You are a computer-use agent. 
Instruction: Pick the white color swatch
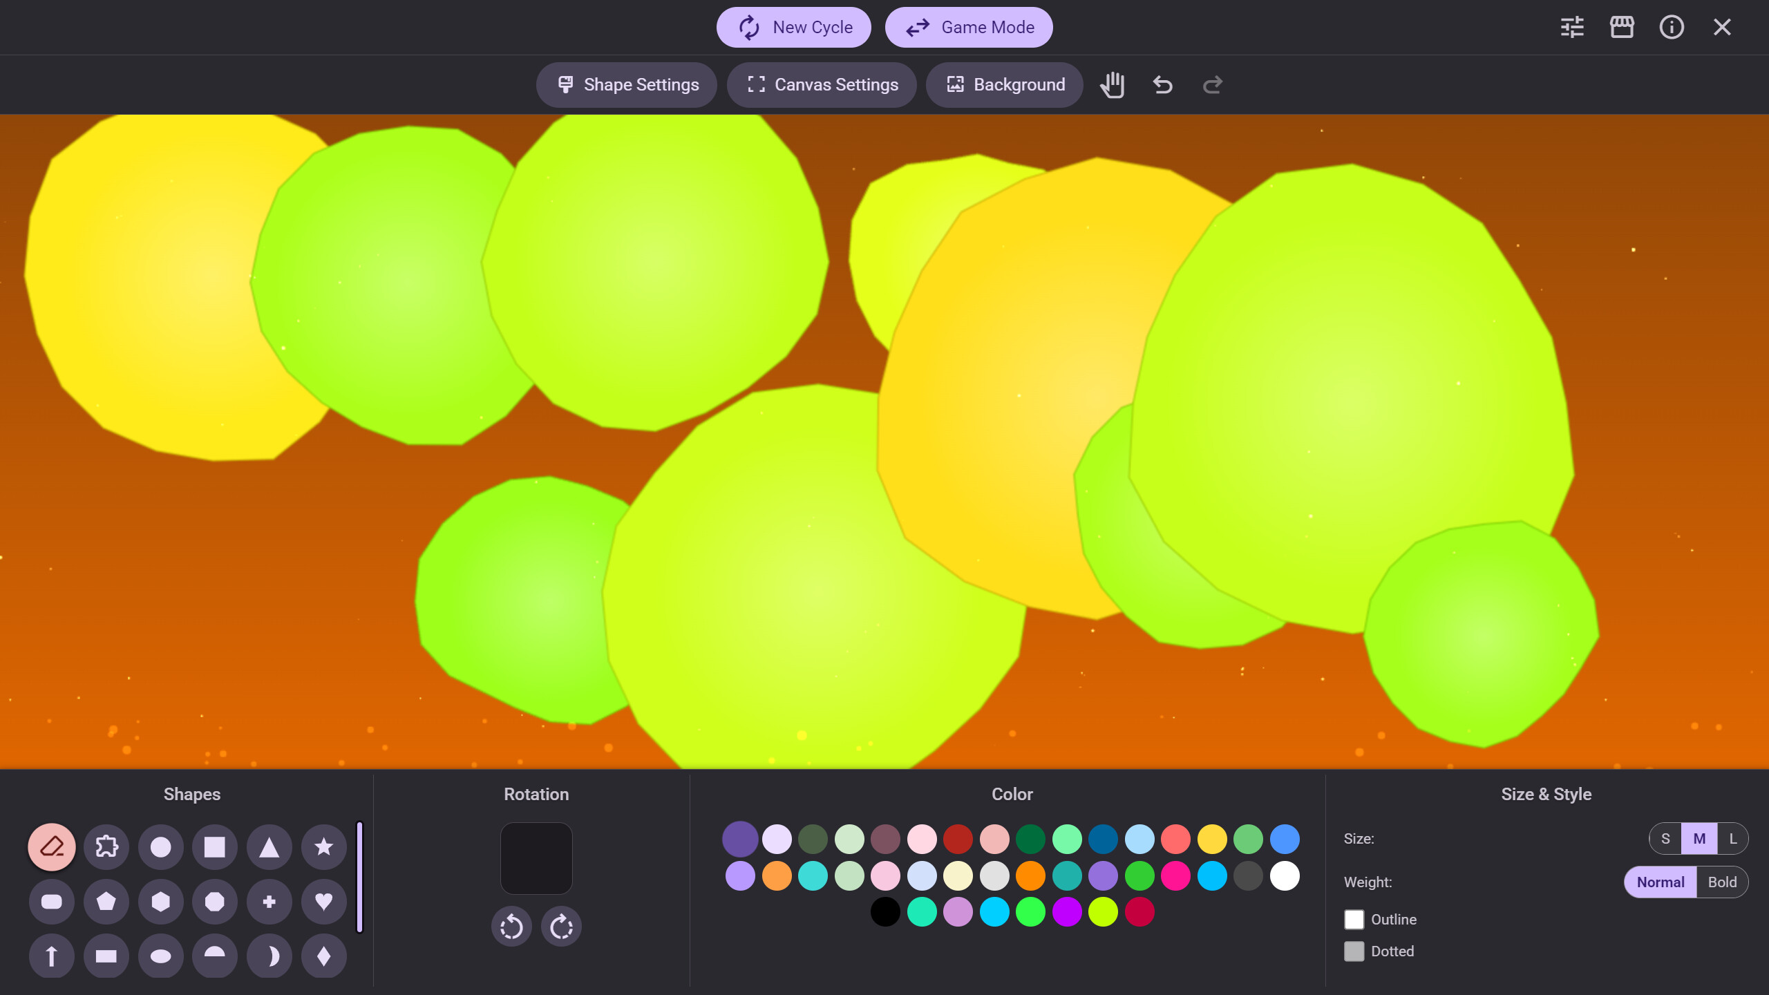click(1285, 875)
